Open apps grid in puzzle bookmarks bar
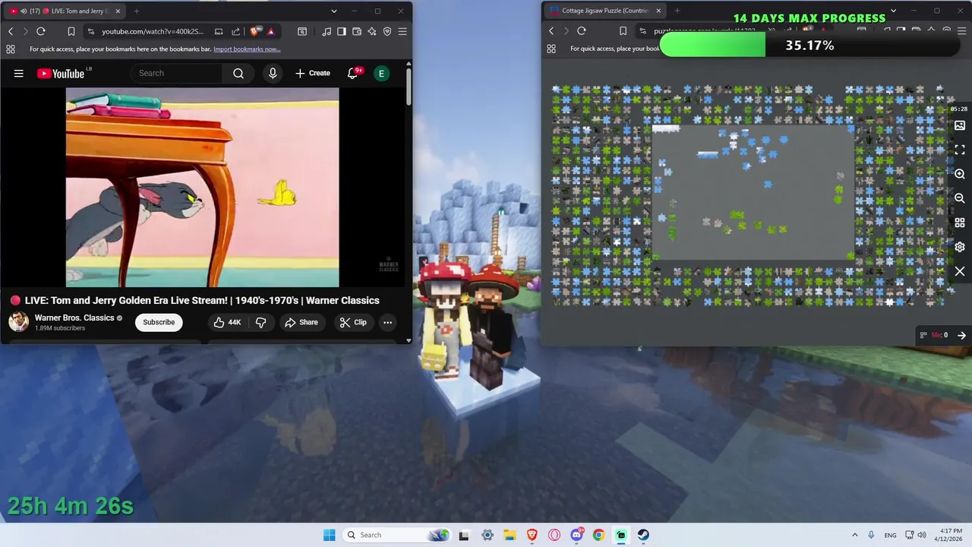The width and height of the screenshot is (972, 547). 552,49
